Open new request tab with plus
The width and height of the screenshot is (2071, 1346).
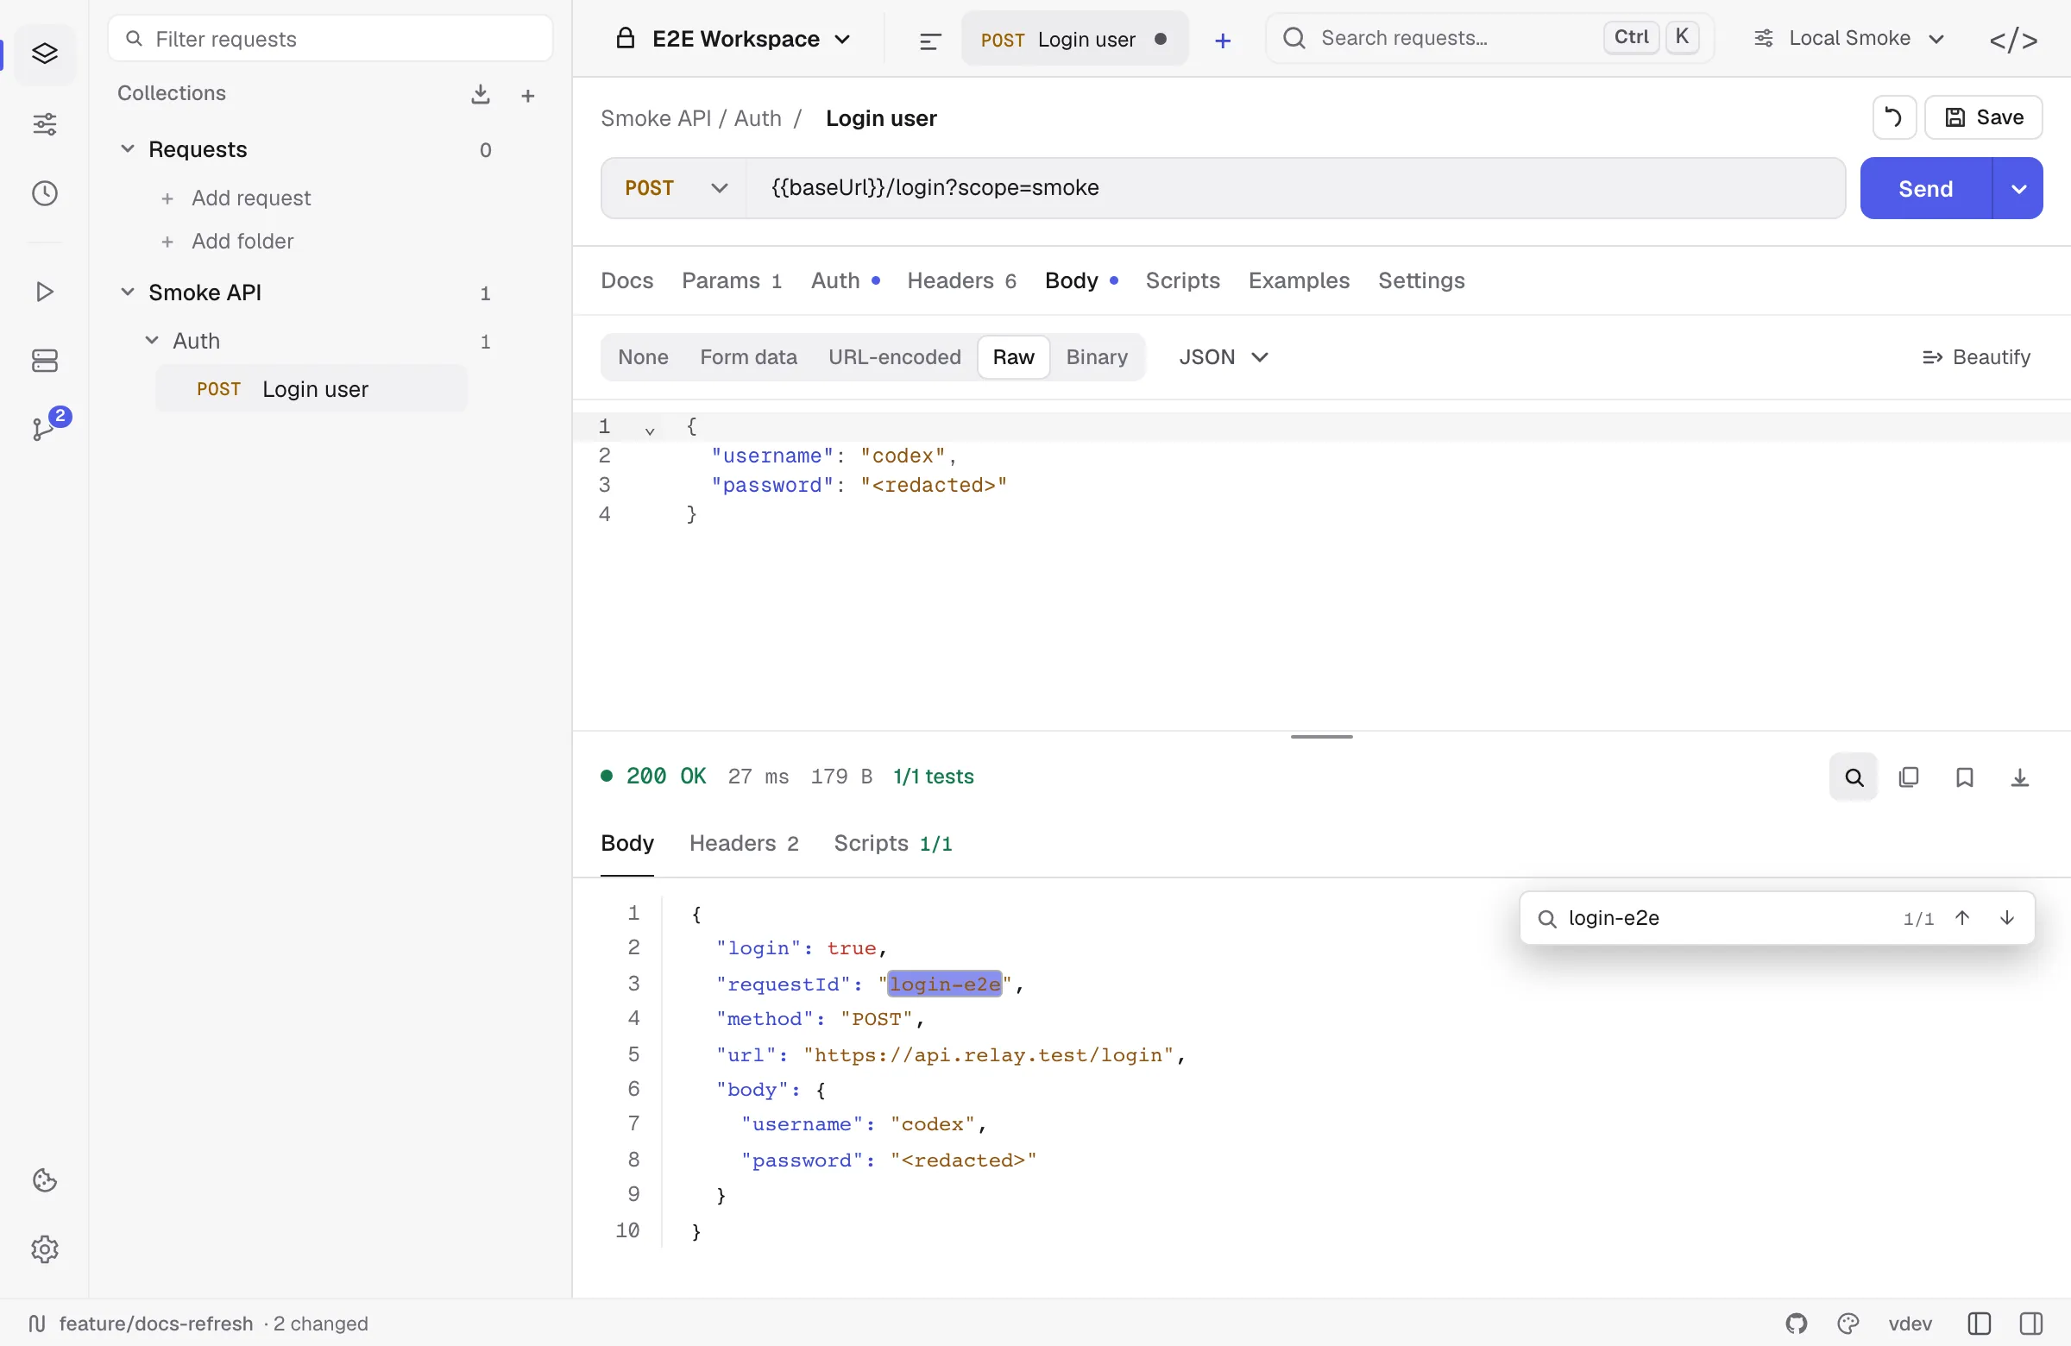[x=1223, y=40]
